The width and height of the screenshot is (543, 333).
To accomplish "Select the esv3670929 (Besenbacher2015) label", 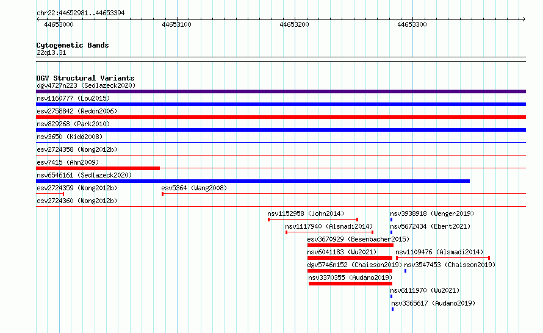I will 358,239.
